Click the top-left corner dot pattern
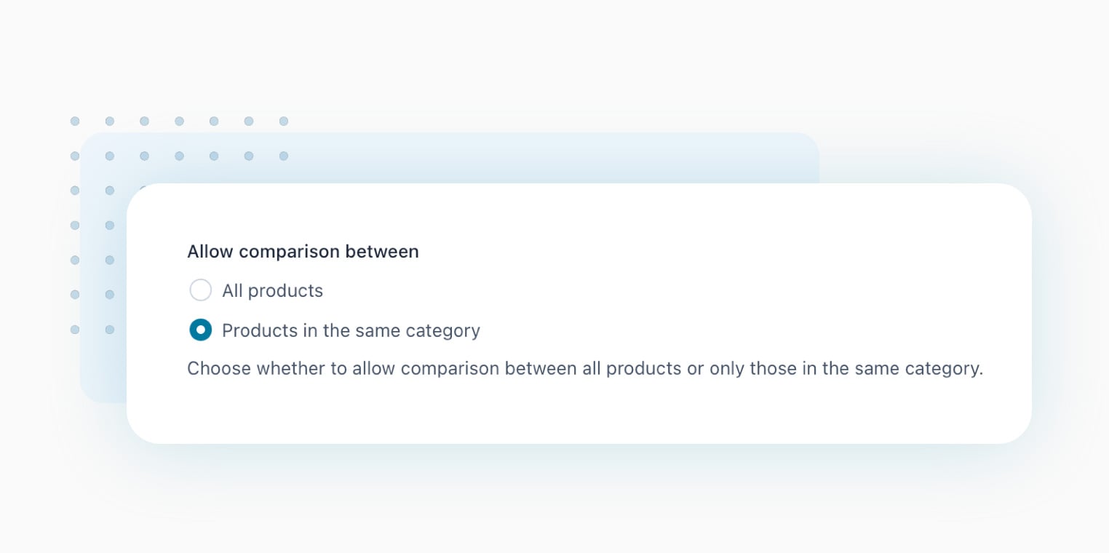This screenshot has height=553, width=1109. pos(75,121)
